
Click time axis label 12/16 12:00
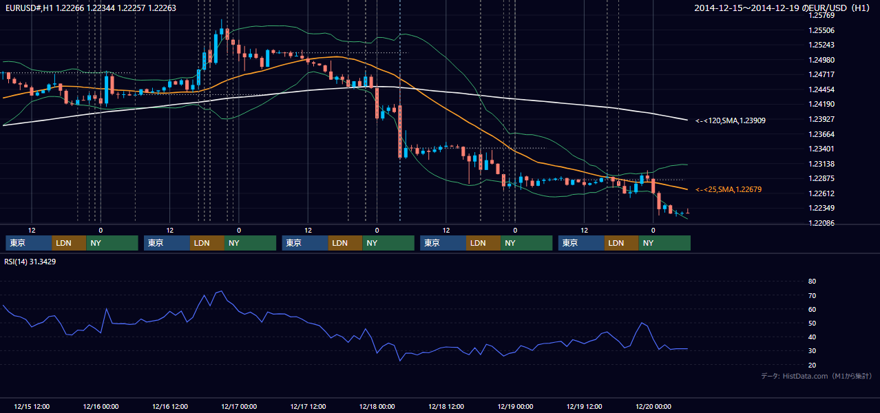pos(169,406)
